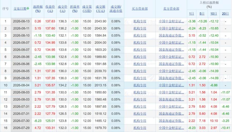Open 国泰海通证券股 seller link in row 3
This screenshot has height=132, width=232.
click(x=171, y=35)
